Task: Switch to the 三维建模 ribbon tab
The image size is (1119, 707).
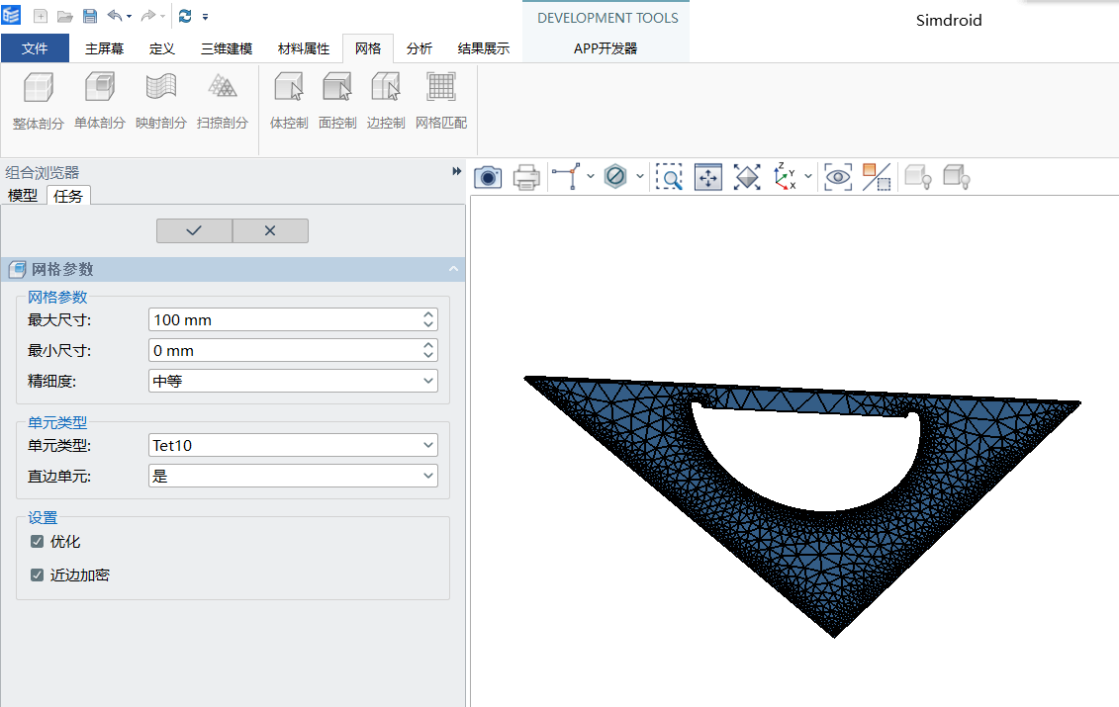Action: coord(227,48)
